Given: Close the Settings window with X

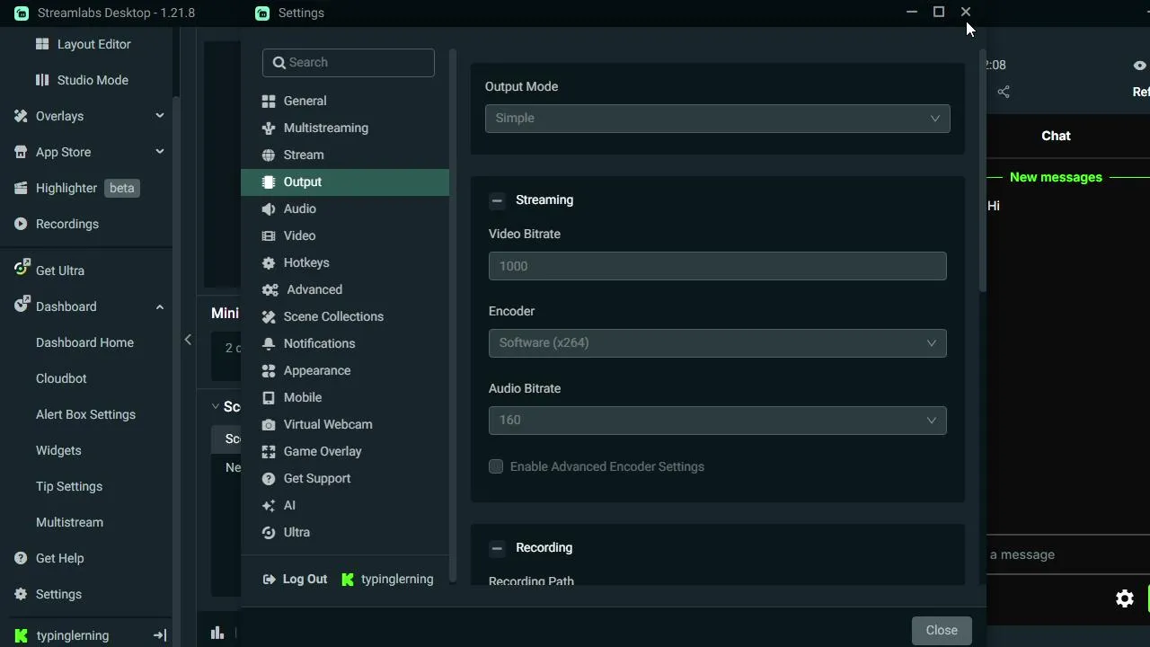Looking at the screenshot, I should (966, 12).
